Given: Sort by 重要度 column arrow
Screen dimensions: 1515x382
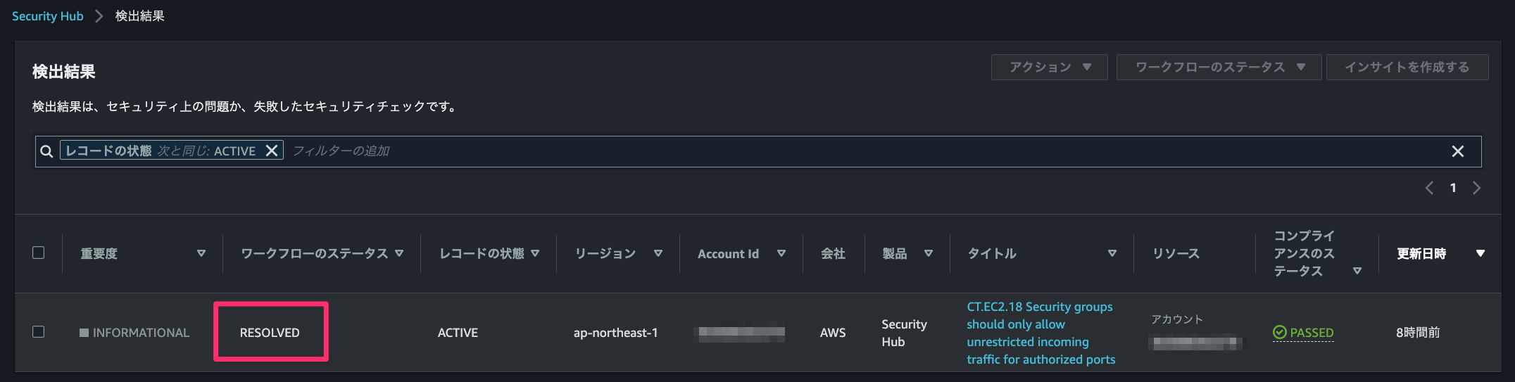Looking at the screenshot, I should pos(201,253).
